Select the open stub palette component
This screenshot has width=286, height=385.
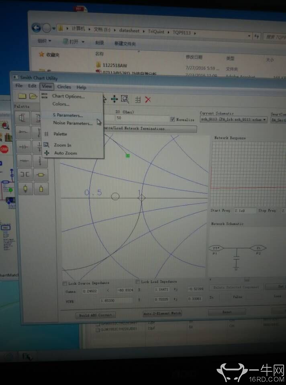41,189
